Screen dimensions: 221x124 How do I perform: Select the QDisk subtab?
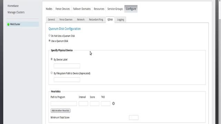[110, 20]
